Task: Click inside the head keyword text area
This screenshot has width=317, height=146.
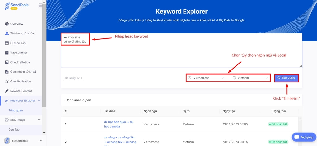Action: [x=181, y=54]
